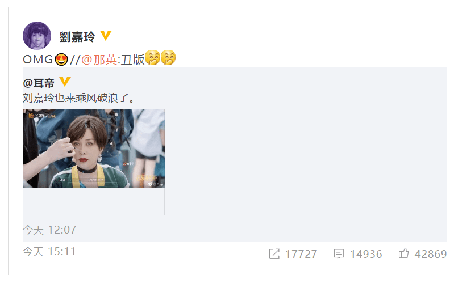The image size is (471, 284).
Task: Click the first giggling emoji after 丑版
Action: click(152, 57)
